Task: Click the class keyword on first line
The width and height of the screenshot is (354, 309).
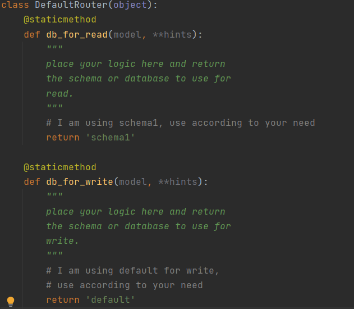Action: point(15,5)
